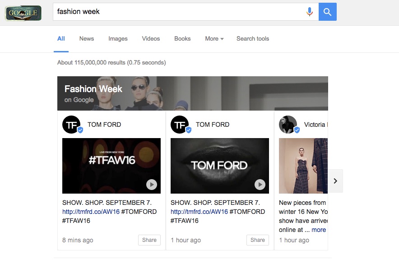
Task: Open Victoria Beckham profile avatar
Action: click(x=288, y=125)
